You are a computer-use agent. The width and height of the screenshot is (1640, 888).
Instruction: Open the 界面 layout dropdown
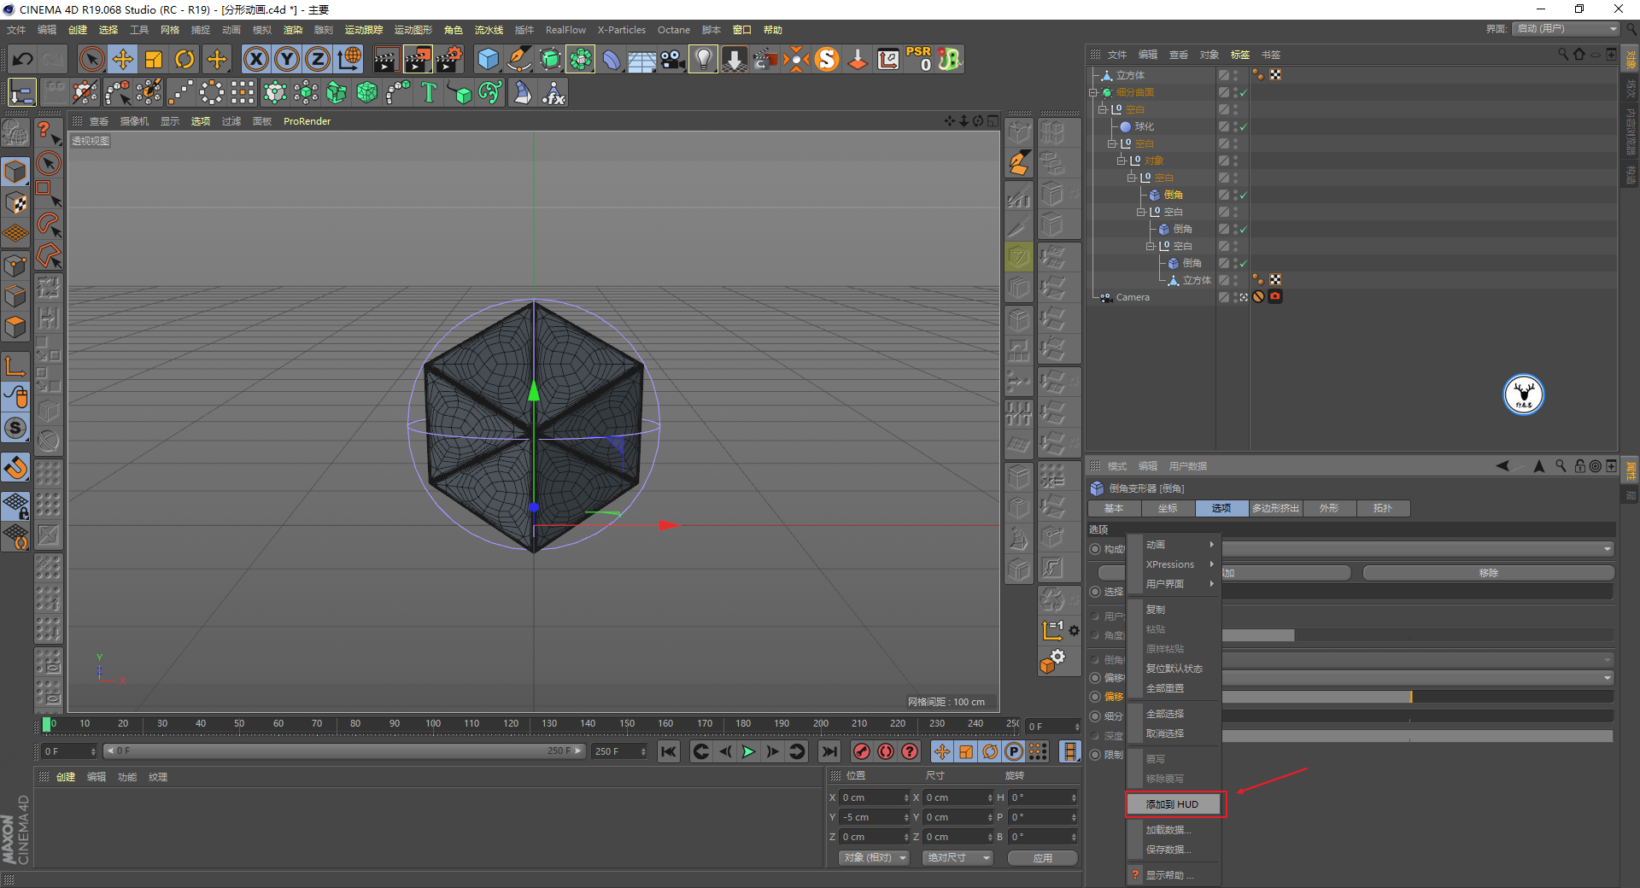[1567, 29]
